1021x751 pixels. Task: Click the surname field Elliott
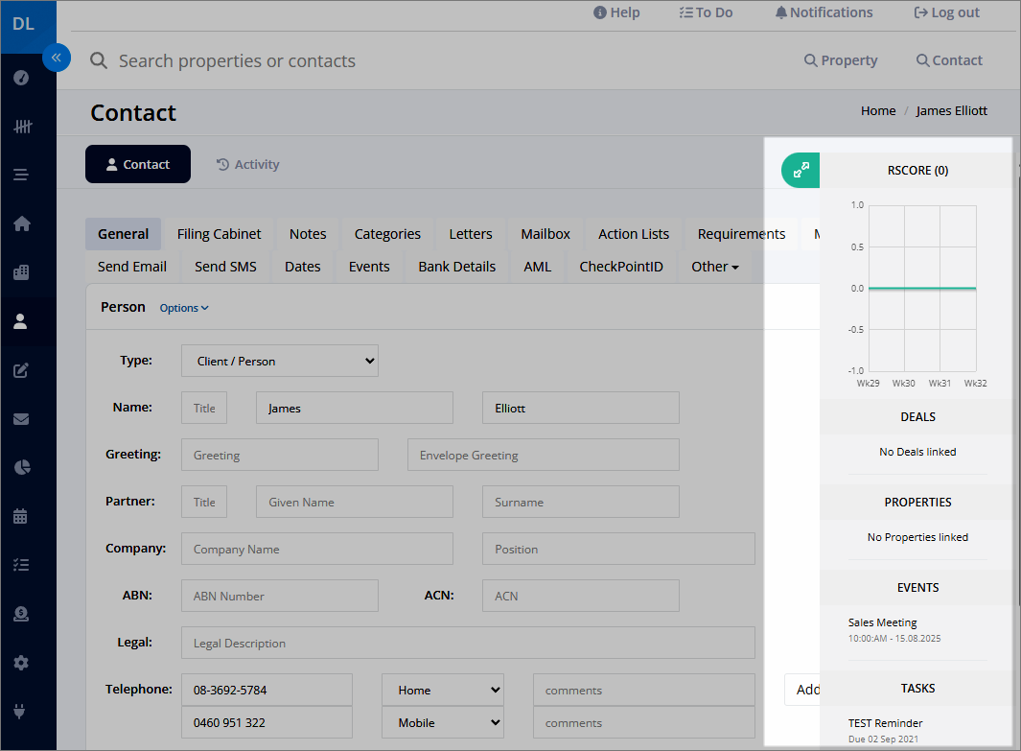[x=581, y=408]
